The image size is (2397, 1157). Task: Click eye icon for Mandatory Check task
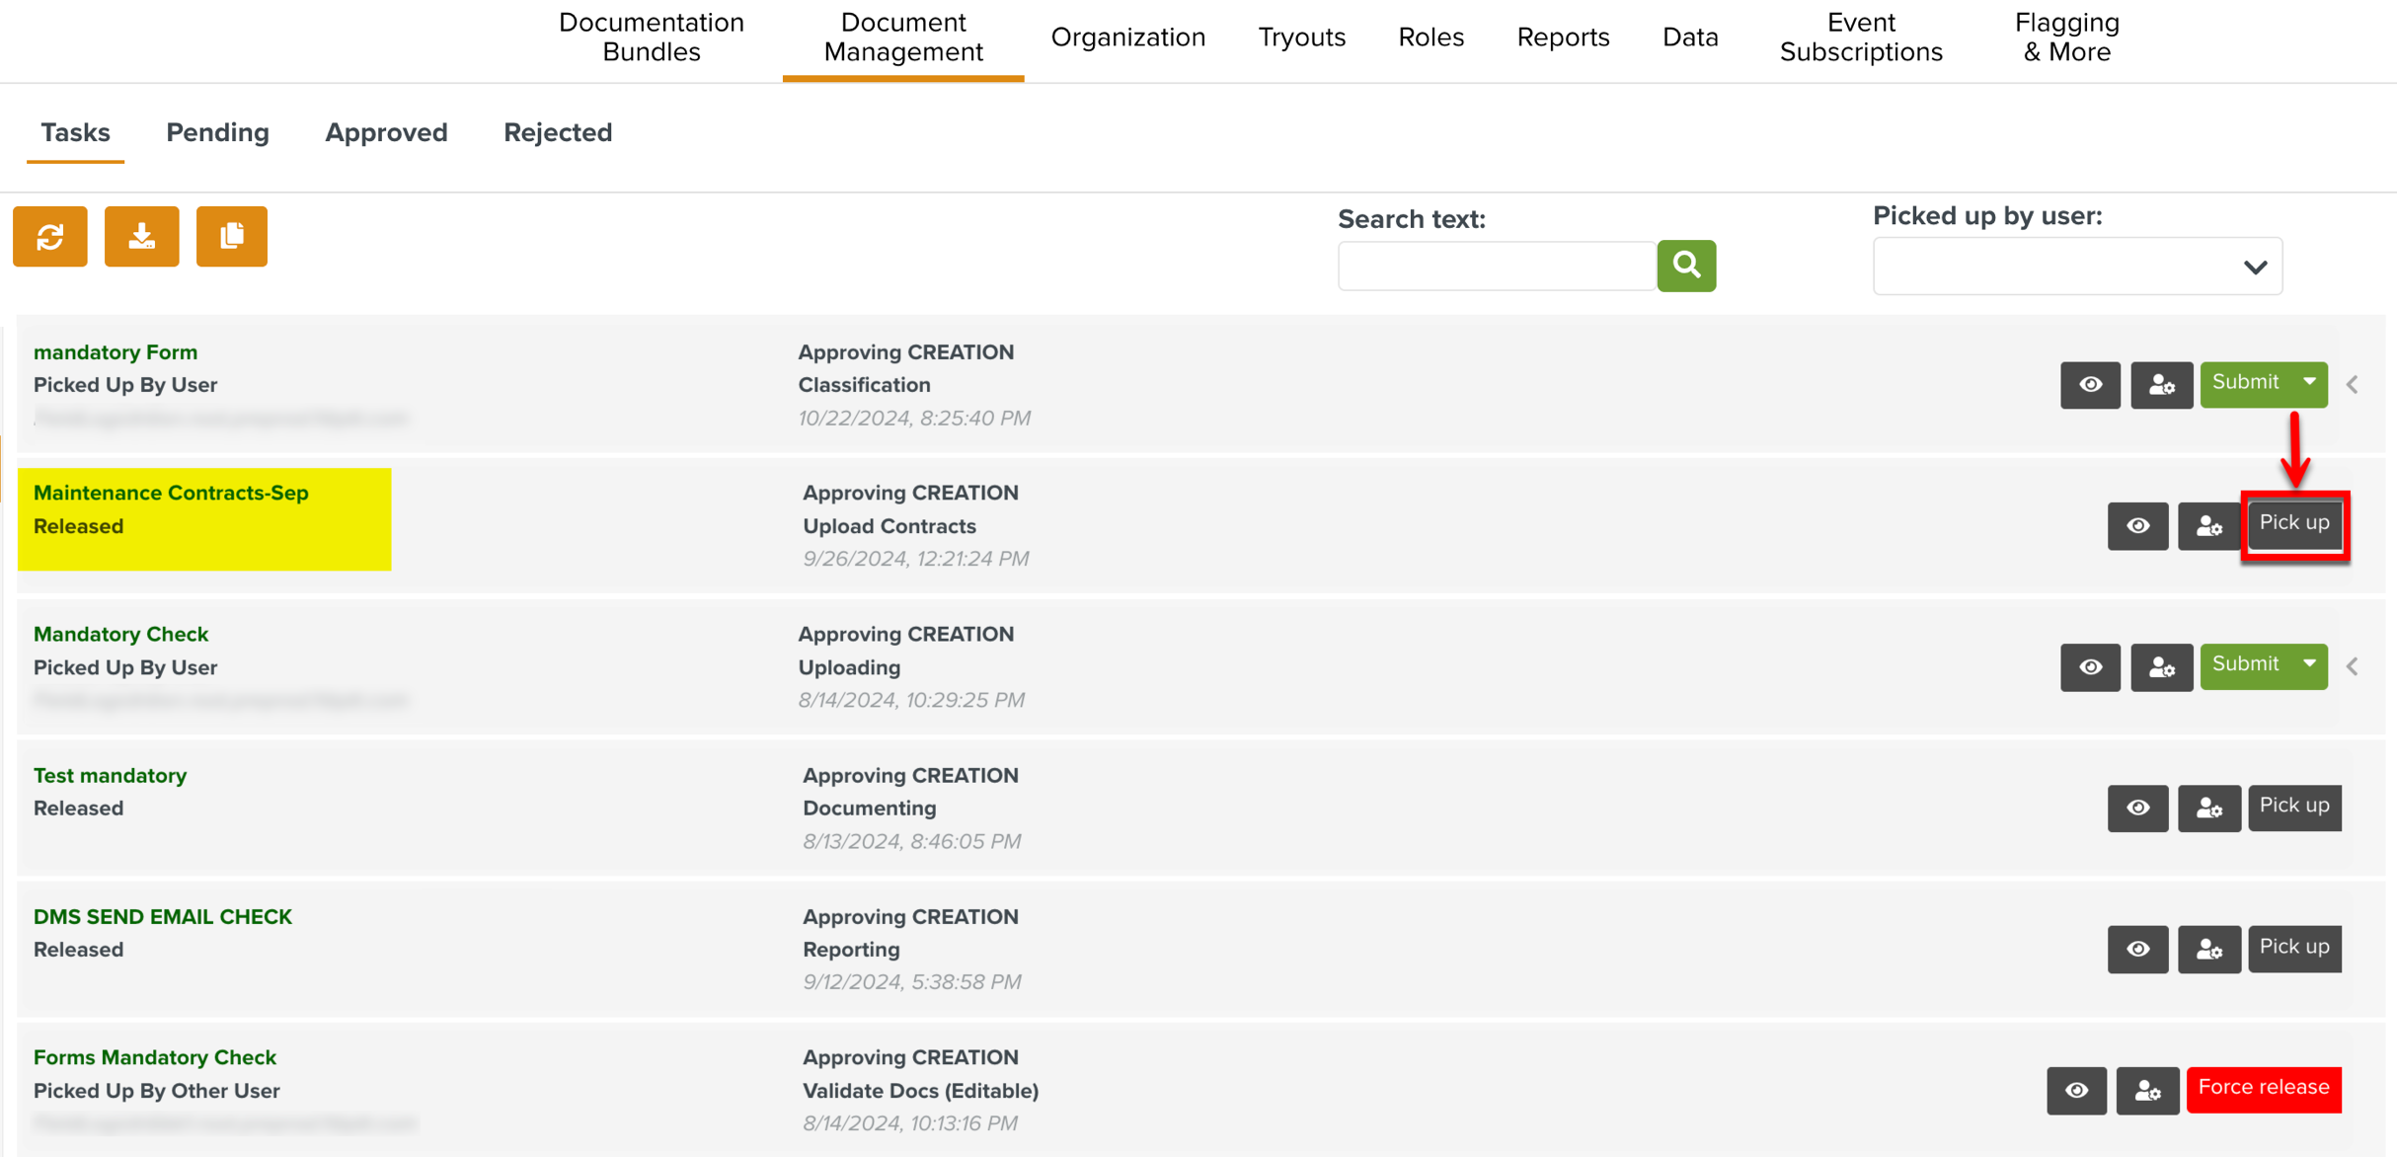click(x=2090, y=667)
